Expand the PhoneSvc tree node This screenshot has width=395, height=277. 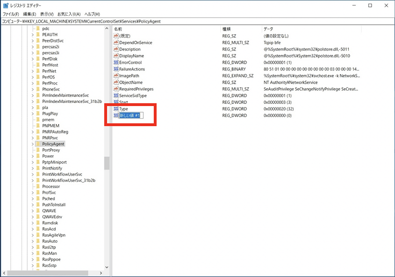tap(32, 89)
